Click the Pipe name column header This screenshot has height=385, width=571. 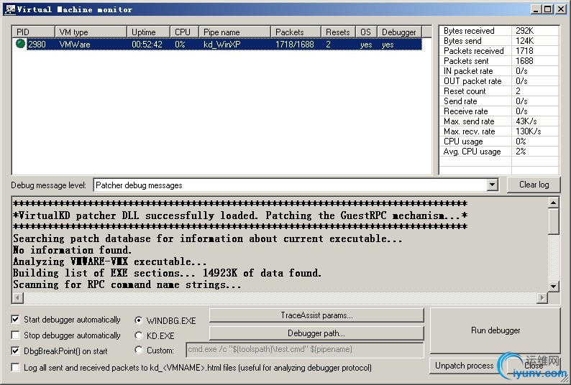tap(234, 32)
